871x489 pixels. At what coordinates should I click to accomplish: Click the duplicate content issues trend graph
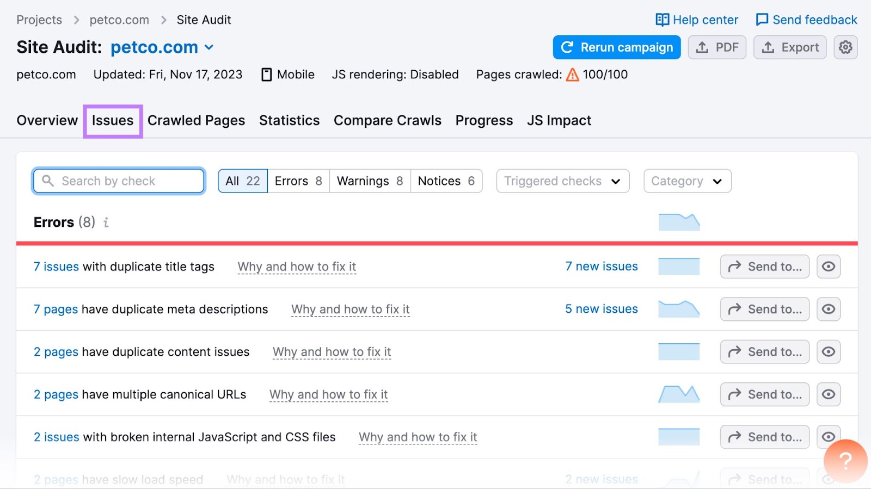click(x=678, y=352)
